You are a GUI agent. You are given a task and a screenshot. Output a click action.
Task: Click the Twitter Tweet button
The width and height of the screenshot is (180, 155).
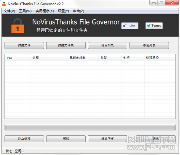tap(154, 26)
